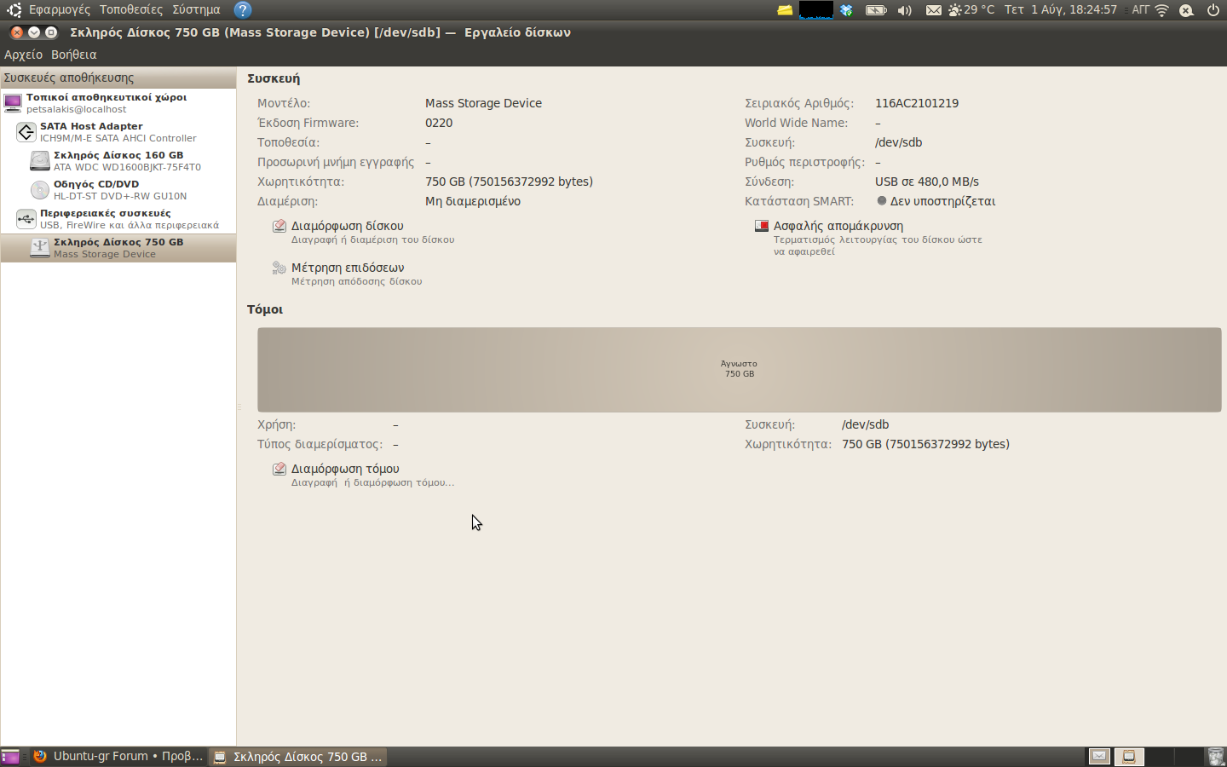Click the Format Disk (Διαμόρφωση δίσκου) icon

click(x=279, y=227)
